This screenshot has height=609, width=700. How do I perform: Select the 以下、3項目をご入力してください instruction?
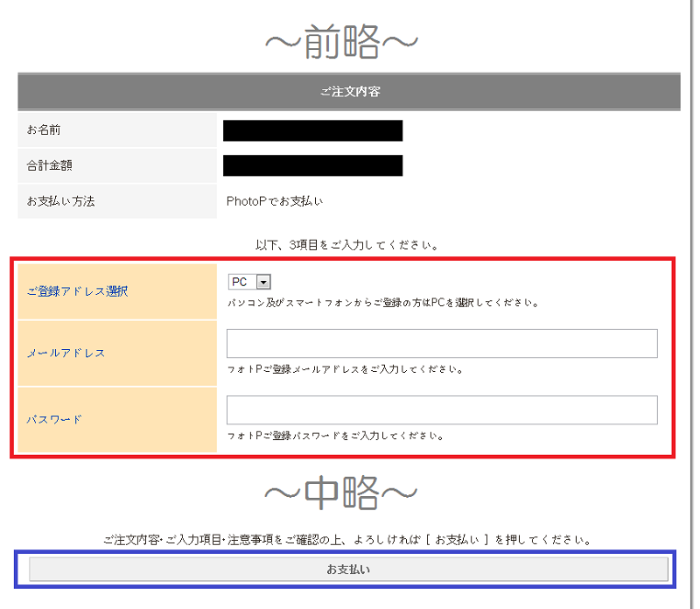347,245
